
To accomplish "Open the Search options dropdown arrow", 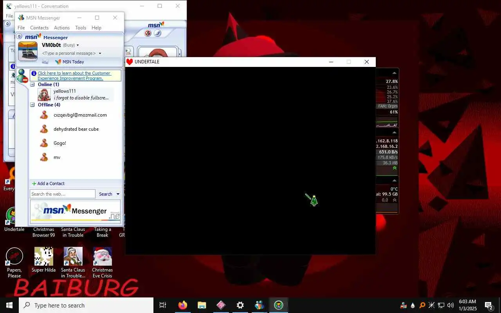I will 118,194.
